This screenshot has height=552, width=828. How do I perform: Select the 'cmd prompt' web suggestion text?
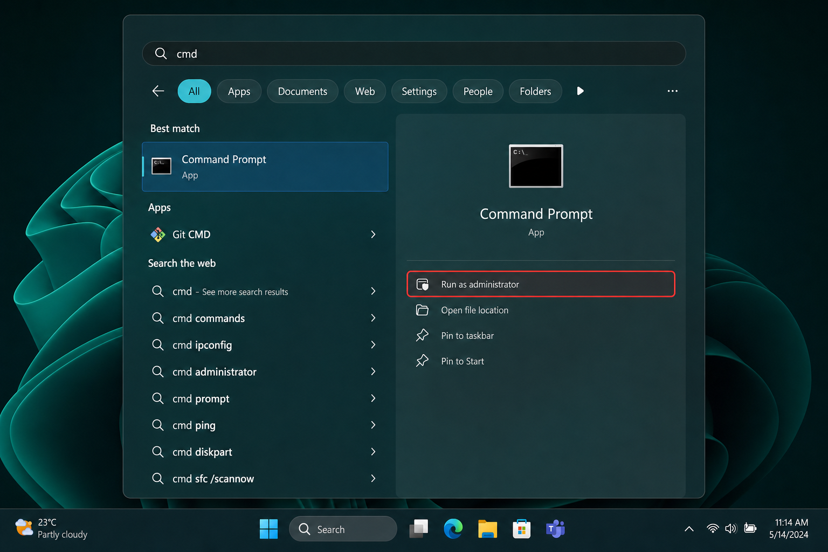201,398
